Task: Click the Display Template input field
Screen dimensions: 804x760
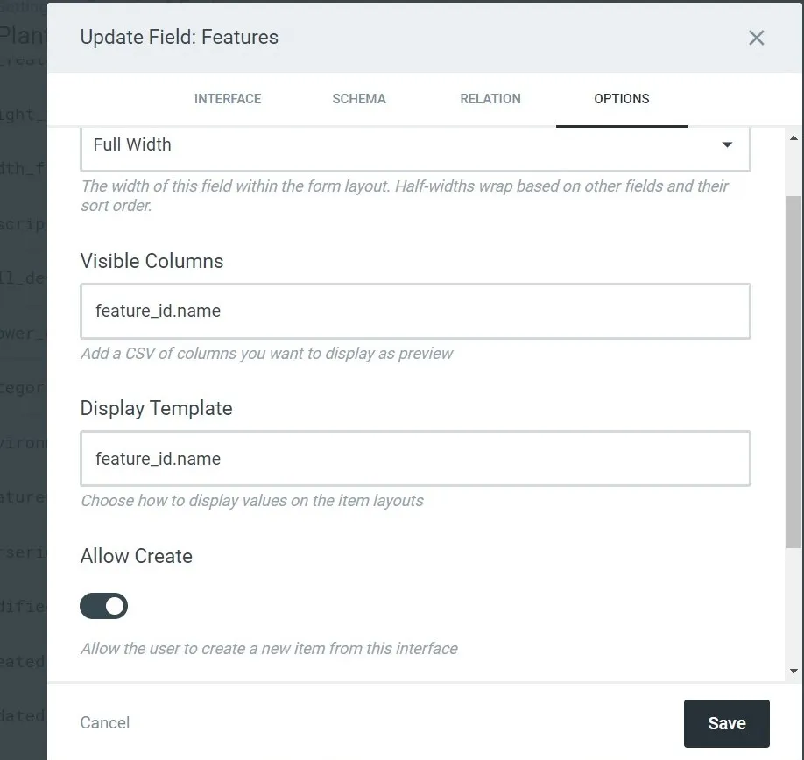Action: 415,459
